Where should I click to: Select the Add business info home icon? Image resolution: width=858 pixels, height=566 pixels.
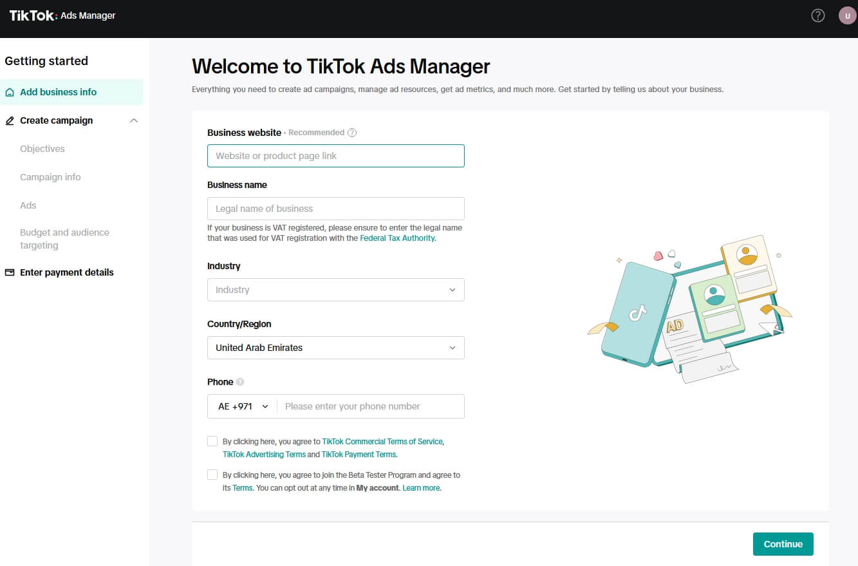[9, 91]
